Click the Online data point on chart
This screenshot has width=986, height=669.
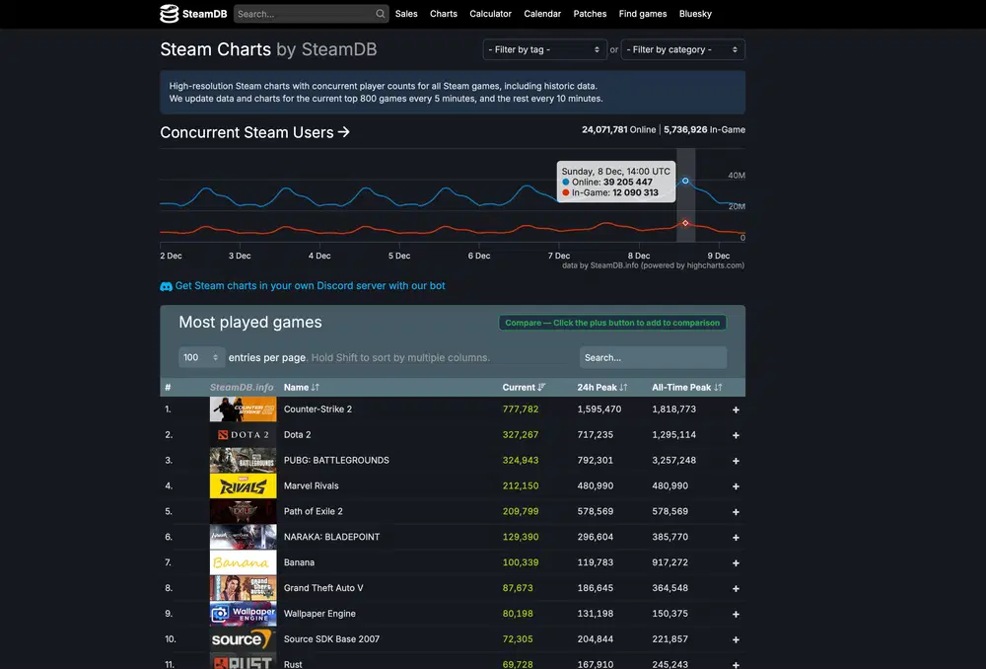point(685,181)
